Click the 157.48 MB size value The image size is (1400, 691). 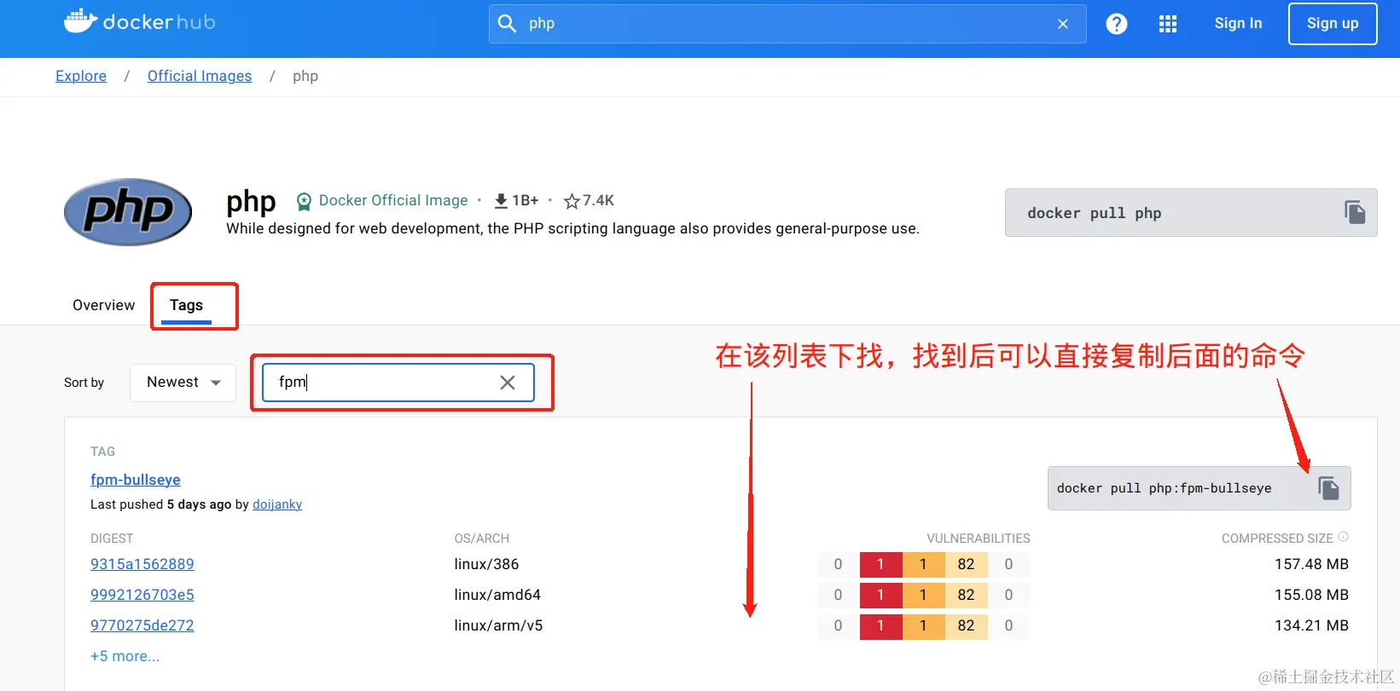pyautogui.click(x=1311, y=564)
